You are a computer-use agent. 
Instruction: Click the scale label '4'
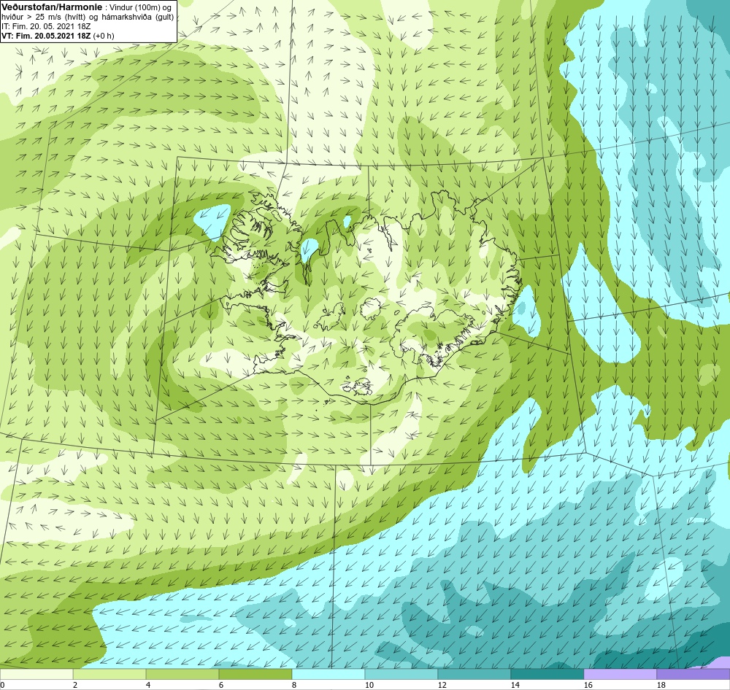[x=148, y=685]
